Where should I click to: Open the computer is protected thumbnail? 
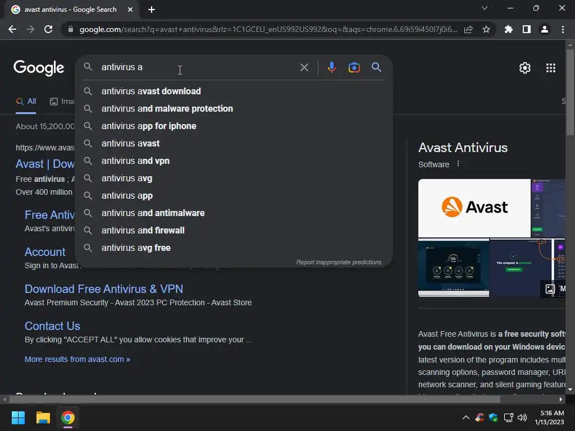520,268
